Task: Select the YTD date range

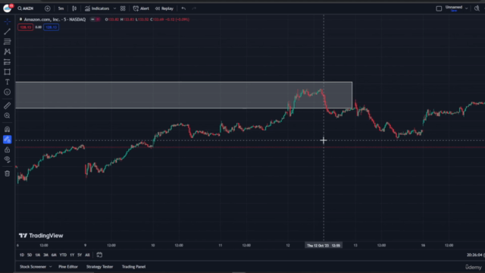Action: click(x=63, y=255)
